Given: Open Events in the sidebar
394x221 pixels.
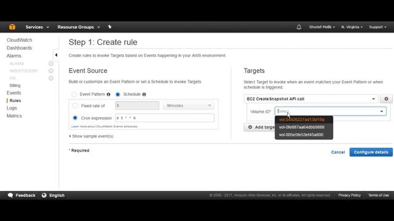Looking at the screenshot, I should 14,93.
